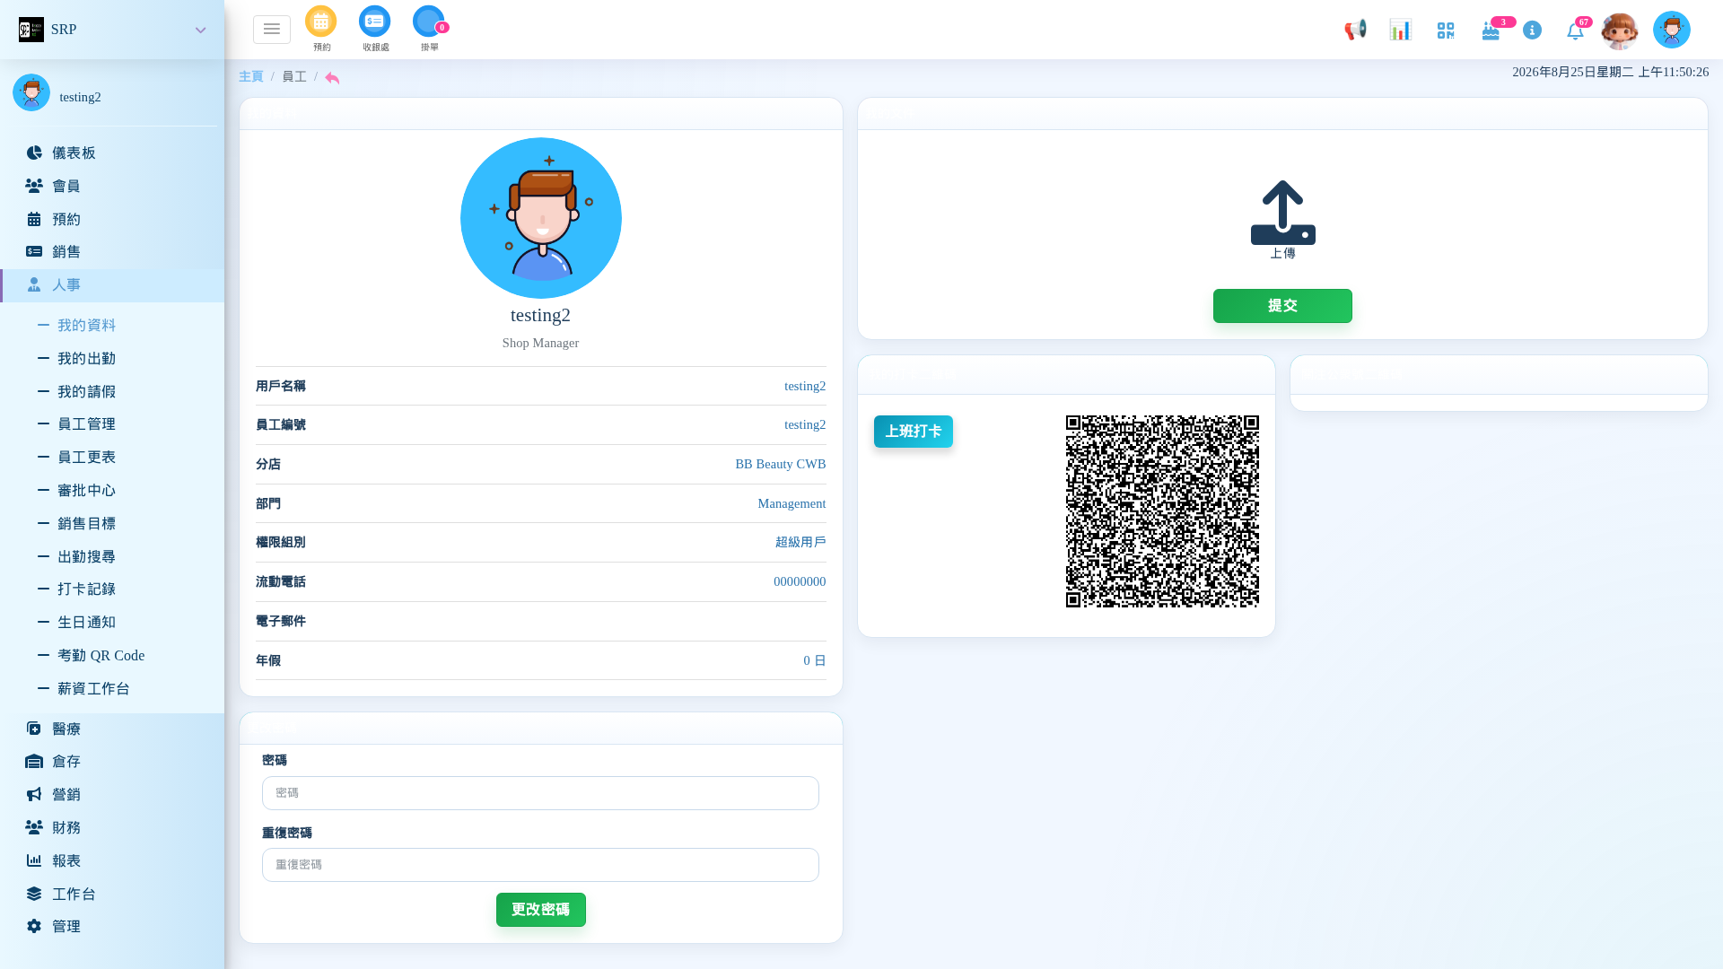Focus the 重復密碼 repeat password field
1723x969 pixels.
(x=540, y=865)
